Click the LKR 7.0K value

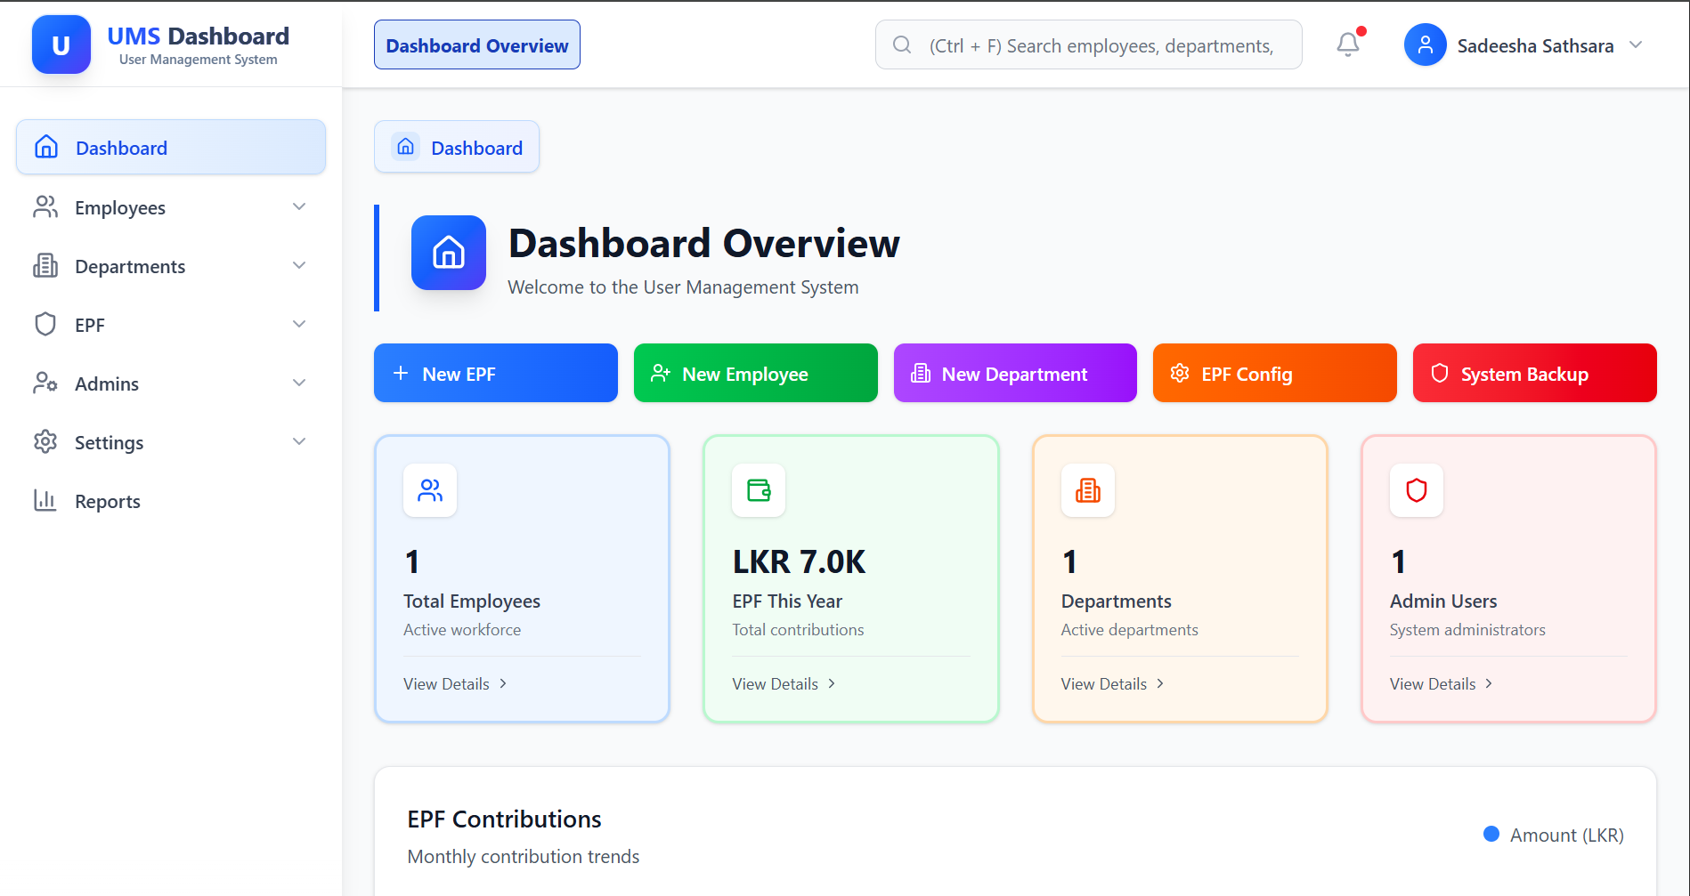coord(799,561)
